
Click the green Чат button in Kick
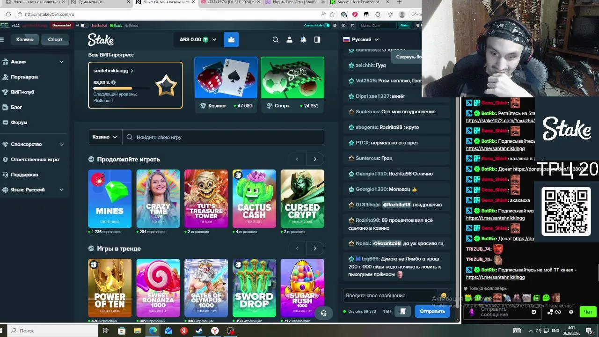588,312
